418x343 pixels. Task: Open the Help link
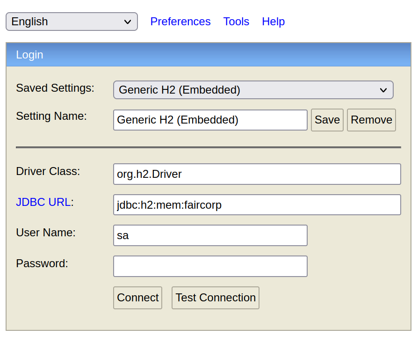[x=273, y=22]
